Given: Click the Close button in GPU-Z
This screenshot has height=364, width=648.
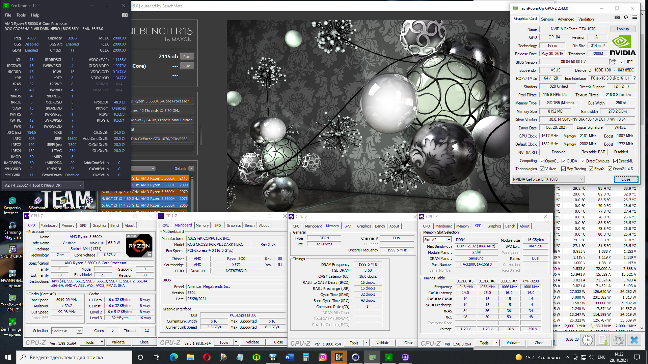Looking at the screenshot, I should pos(626,179).
